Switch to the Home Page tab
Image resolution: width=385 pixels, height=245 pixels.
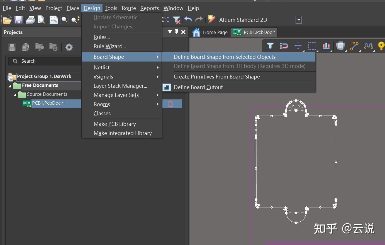pyautogui.click(x=210, y=32)
